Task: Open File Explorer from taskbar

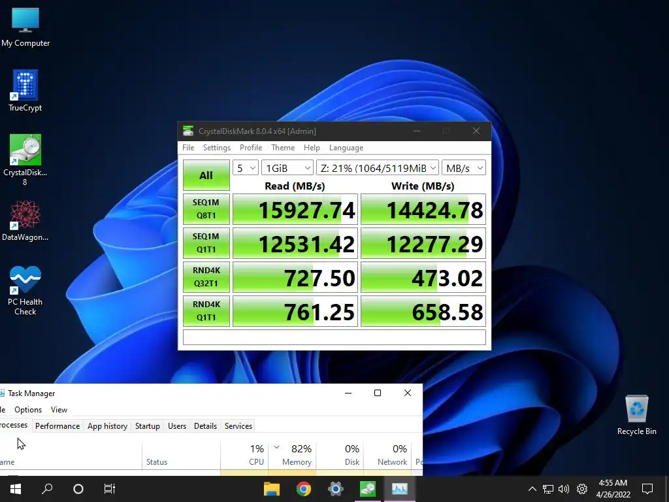Action: (271, 489)
